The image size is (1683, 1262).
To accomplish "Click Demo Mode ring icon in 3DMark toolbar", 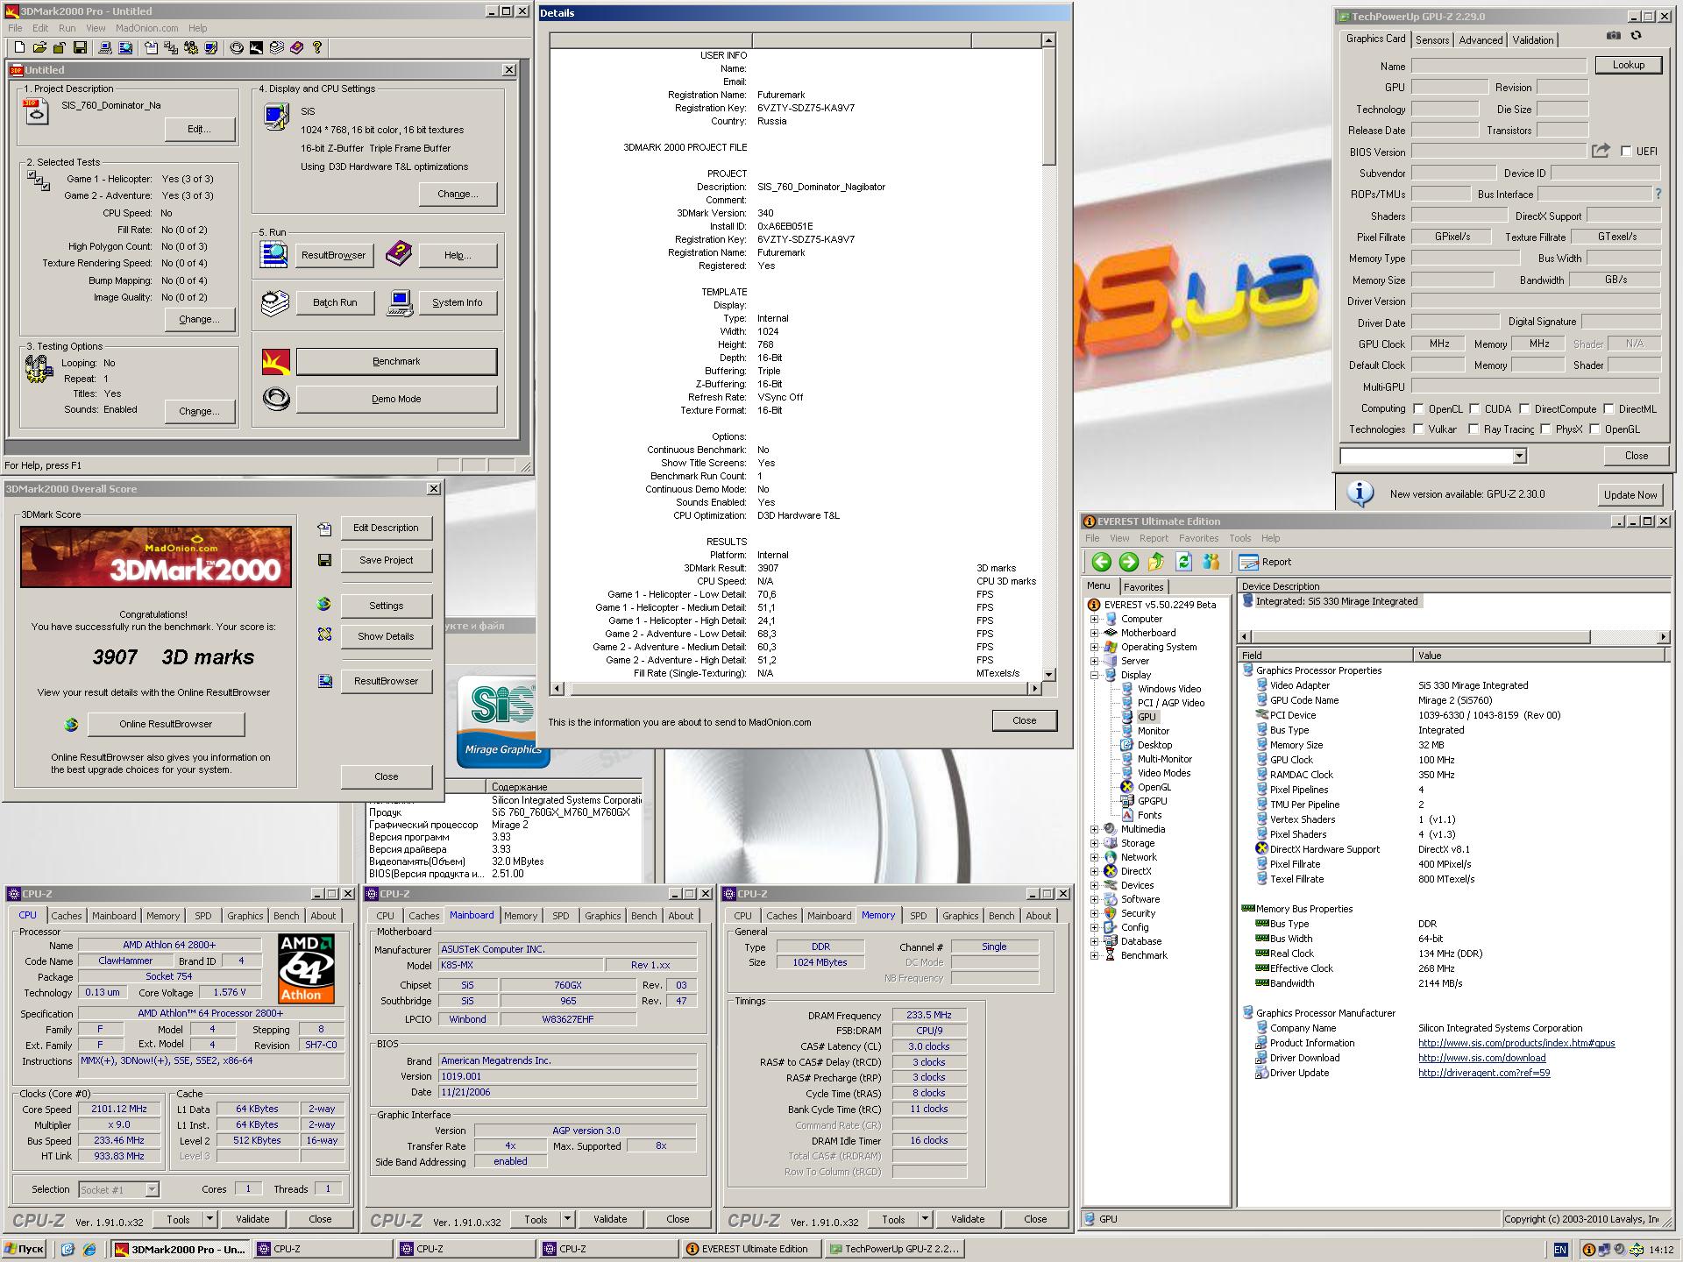I will pyautogui.click(x=237, y=47).
